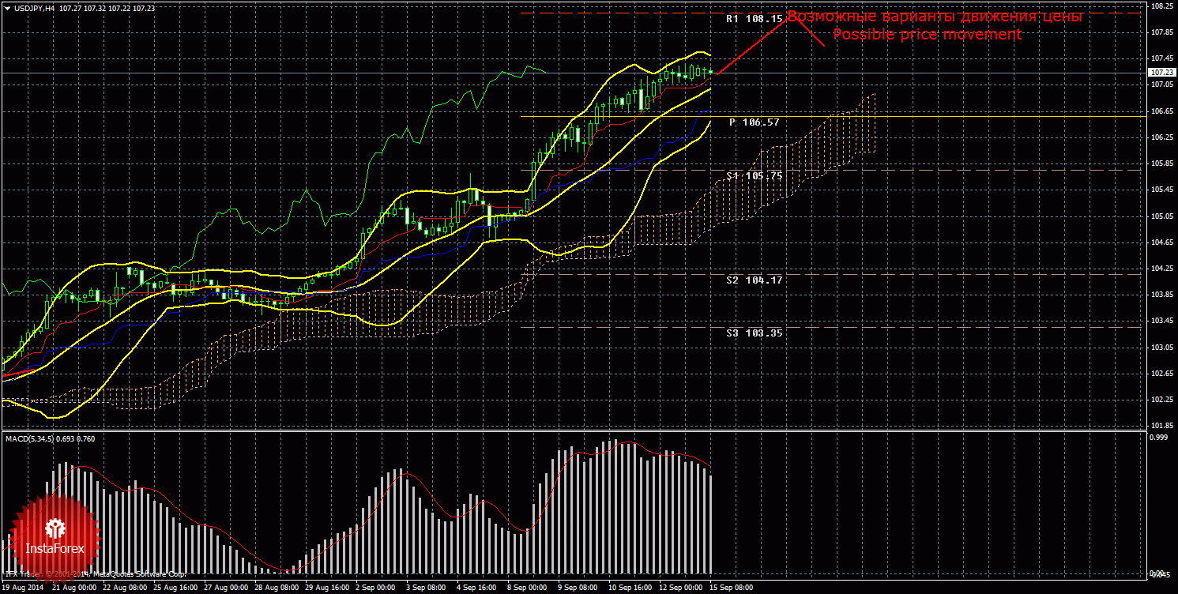Click the 105.05 price scale value
The image size is (1178, 594).
(x=1161, y=216)
